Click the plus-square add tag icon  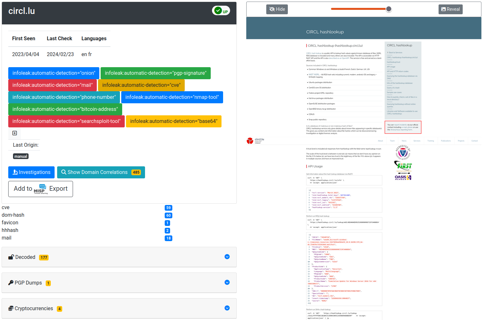[15, 133]
